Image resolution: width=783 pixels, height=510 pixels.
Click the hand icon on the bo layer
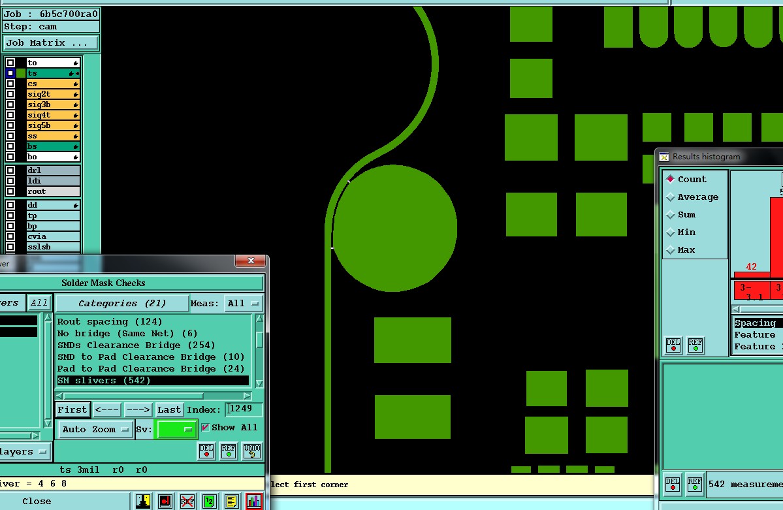point(76,157)
